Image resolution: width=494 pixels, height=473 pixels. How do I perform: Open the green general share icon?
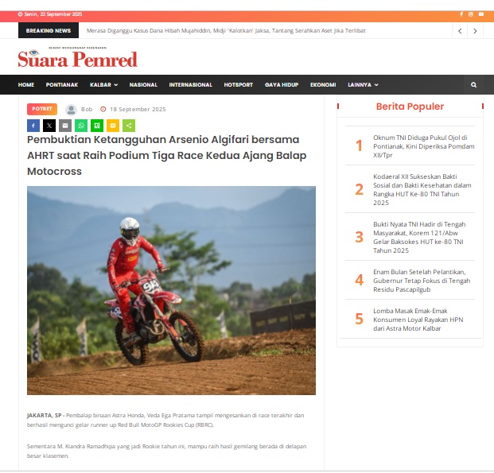click(x=129, y=126)
